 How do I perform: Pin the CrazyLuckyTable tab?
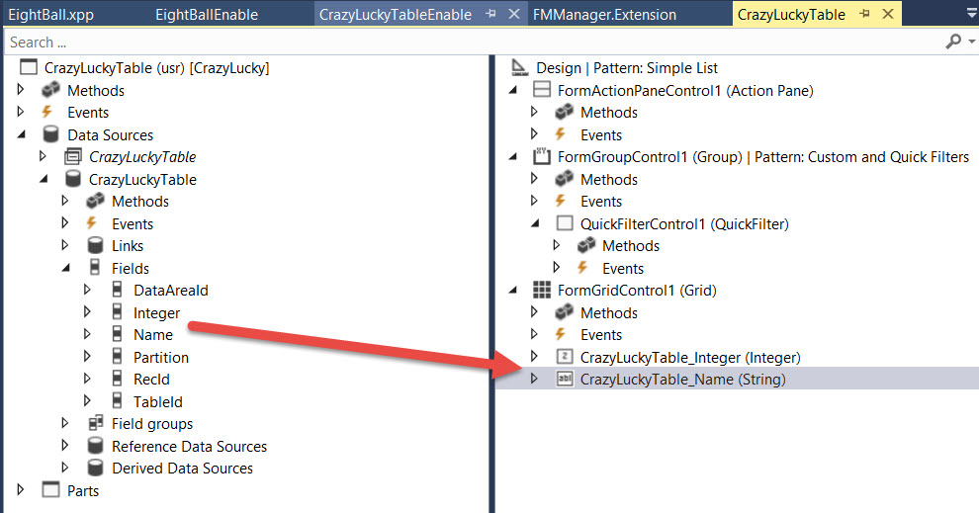point(864,15)
